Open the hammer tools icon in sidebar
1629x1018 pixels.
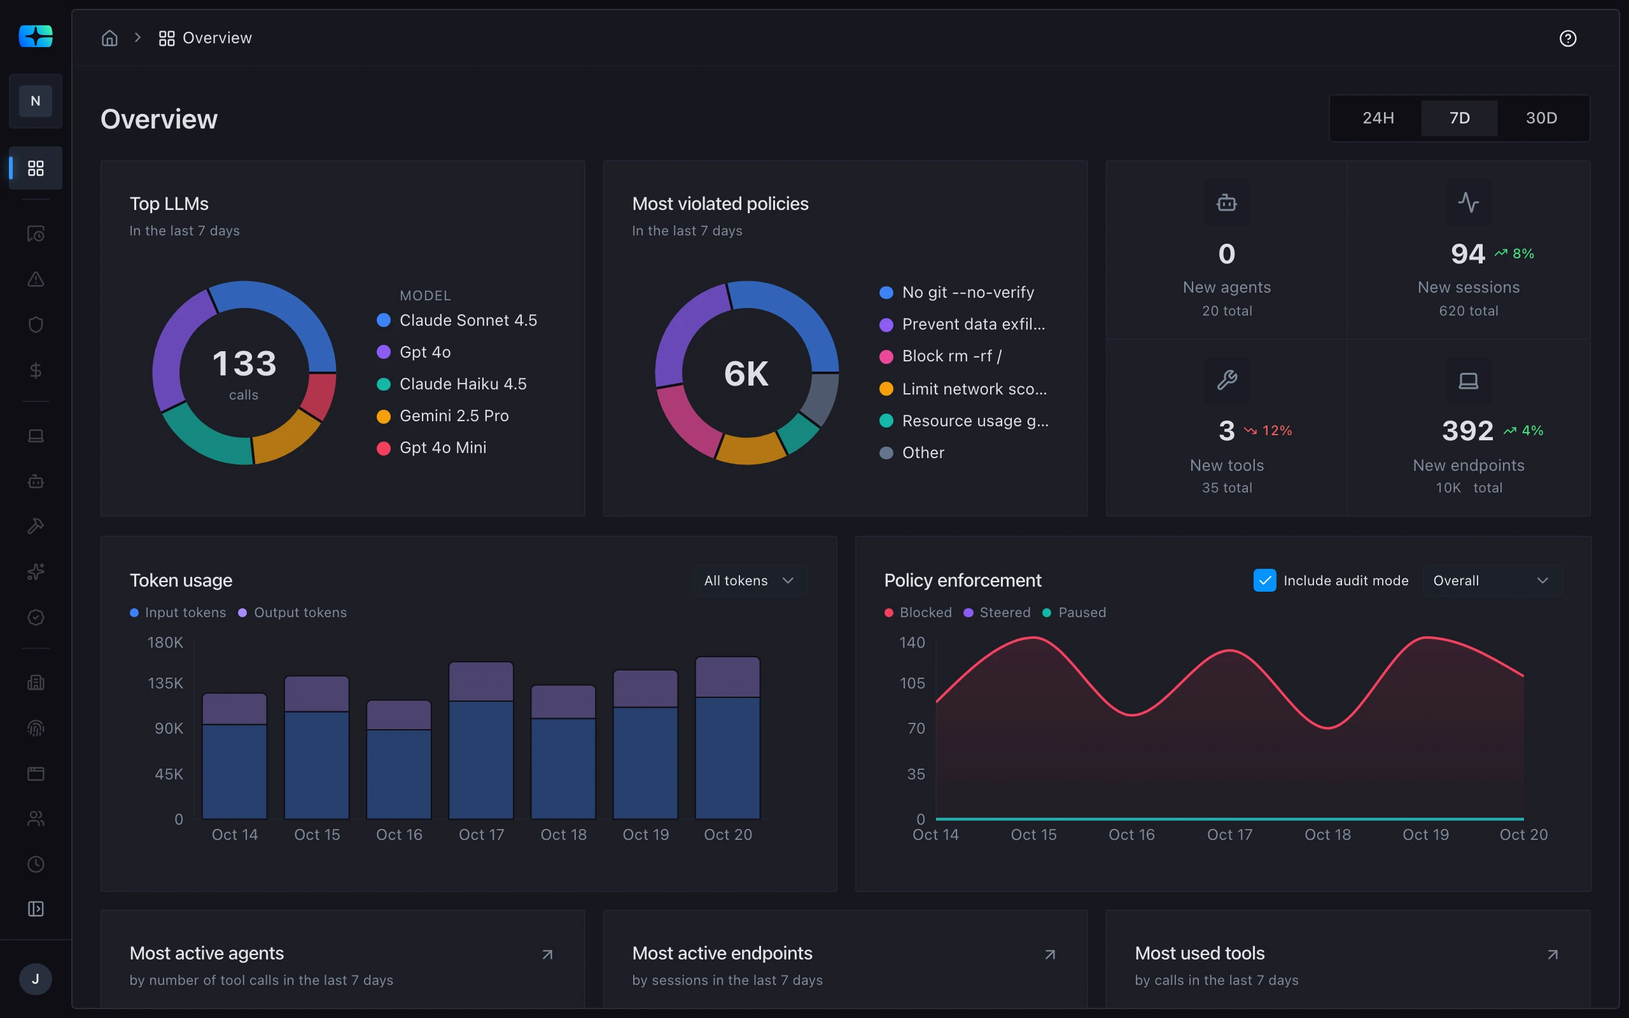pyautogui.click(x=36, y=526)
